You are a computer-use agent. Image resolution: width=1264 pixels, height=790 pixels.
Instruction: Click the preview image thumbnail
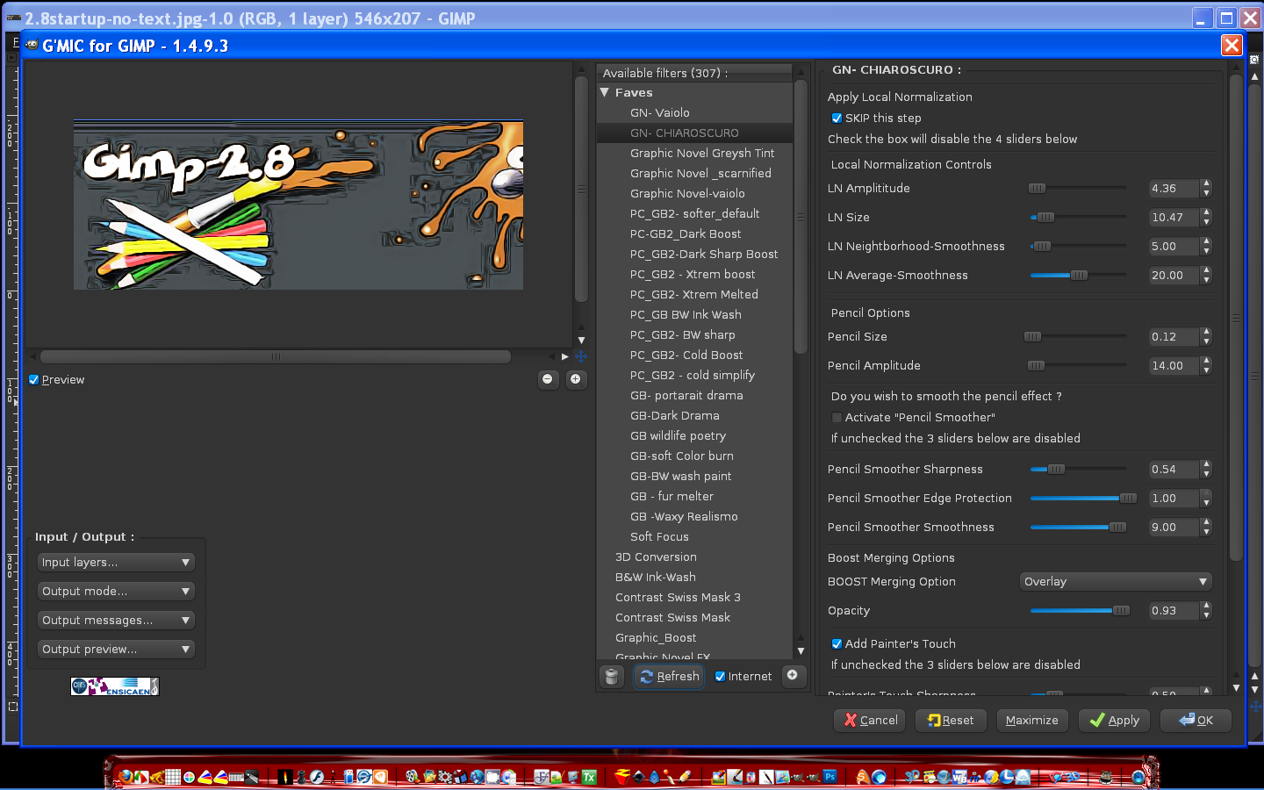[x=298, y=205]
